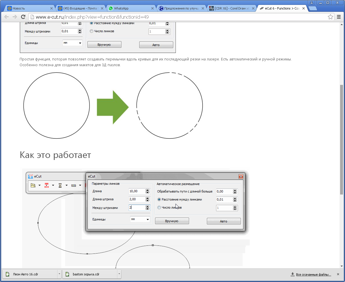Close the downloads bar
Image resolution: width=345 pixels, height=282 pixels.
pyautogui.click(x=338, y=274)
